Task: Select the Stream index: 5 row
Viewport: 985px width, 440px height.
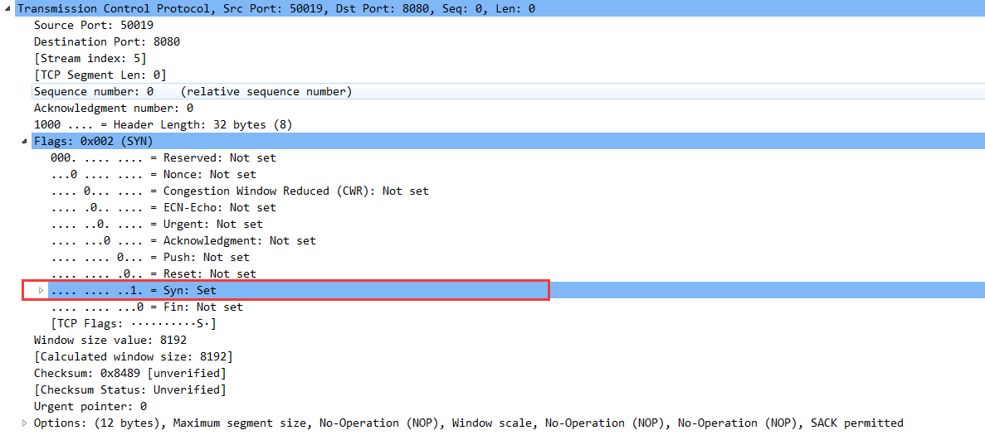Action: [90, 58]
